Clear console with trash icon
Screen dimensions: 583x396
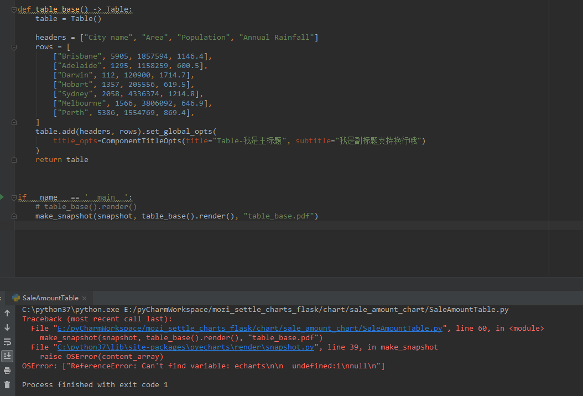click(7, 385)
